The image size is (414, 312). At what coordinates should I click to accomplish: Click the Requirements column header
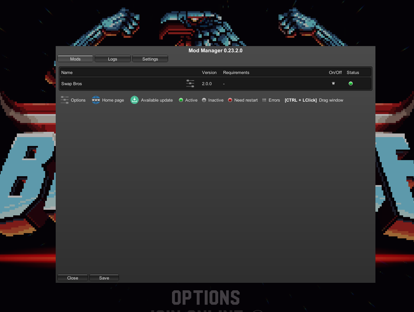(x=236, y=72)
